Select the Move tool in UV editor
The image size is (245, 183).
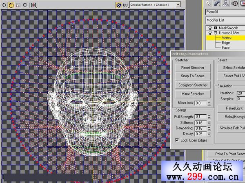(4, 5)
